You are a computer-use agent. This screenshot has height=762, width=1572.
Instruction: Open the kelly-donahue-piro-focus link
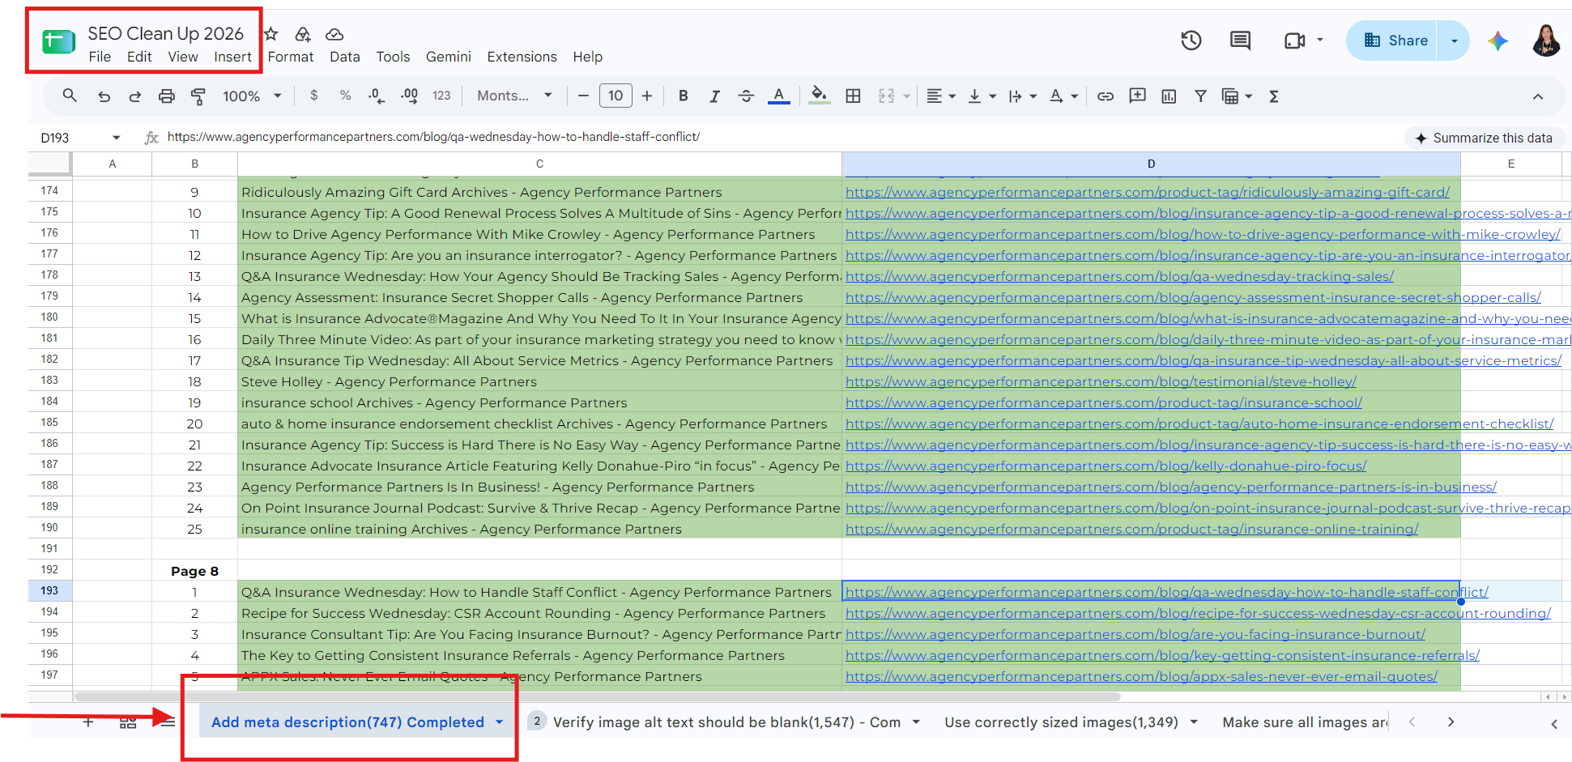pos(1106,466)
